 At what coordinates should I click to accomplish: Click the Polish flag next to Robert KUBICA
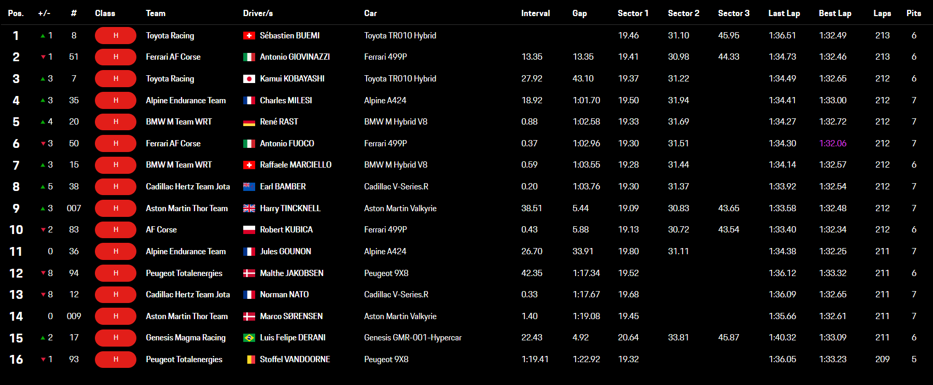pos(249,230)
